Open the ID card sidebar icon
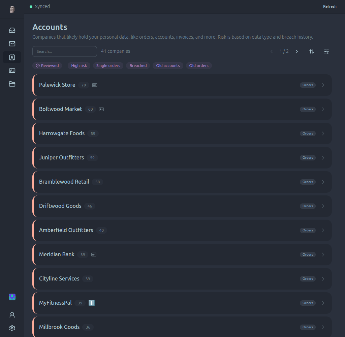The image size is (345, 337). (12, 71)
